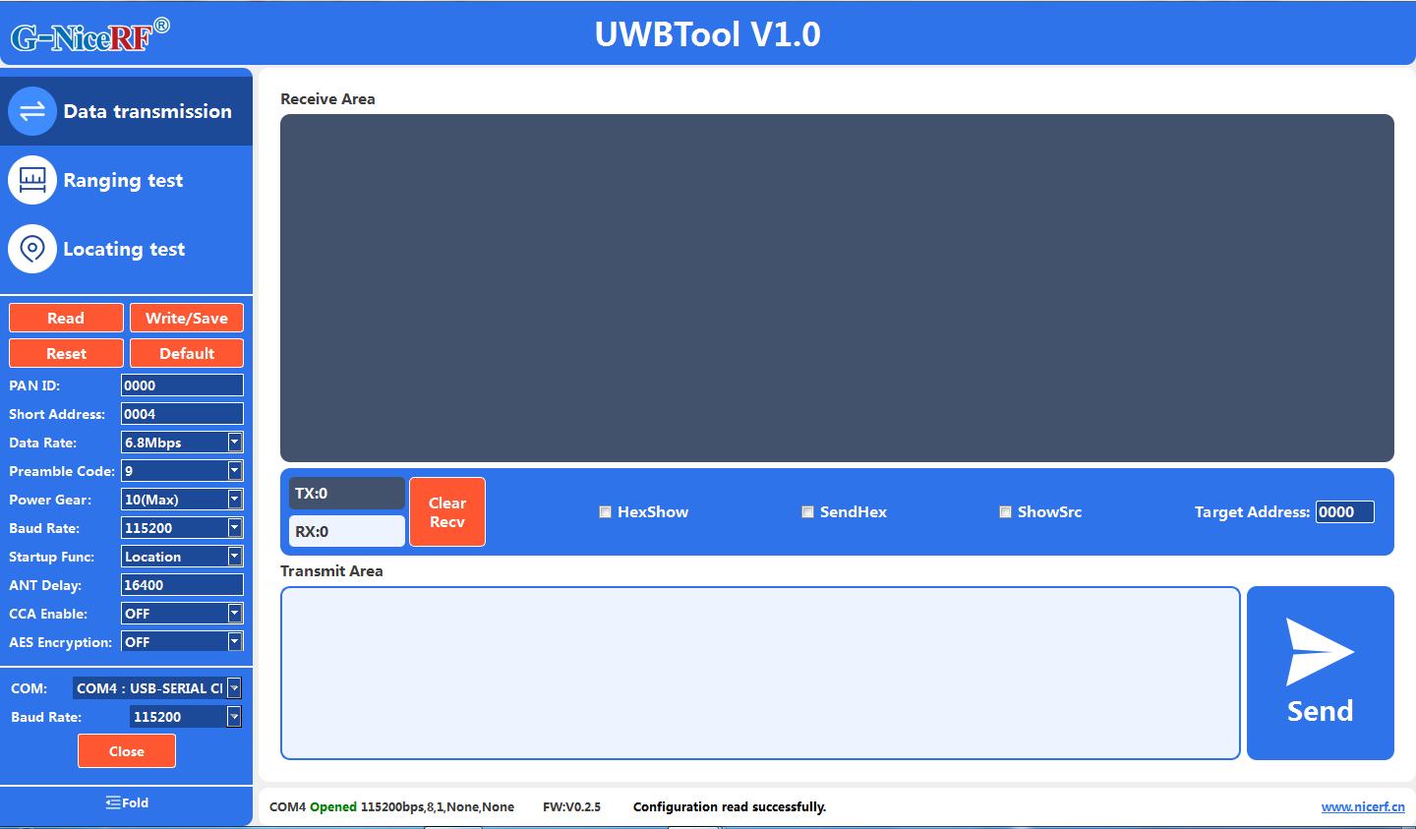
Task: Open the www.nicerf.cn link
Action: tap(1363, 806)
